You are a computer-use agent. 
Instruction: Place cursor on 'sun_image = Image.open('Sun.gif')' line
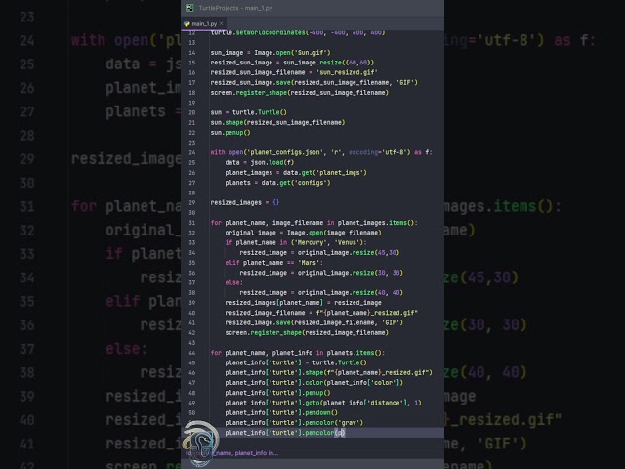coord(271,53)
